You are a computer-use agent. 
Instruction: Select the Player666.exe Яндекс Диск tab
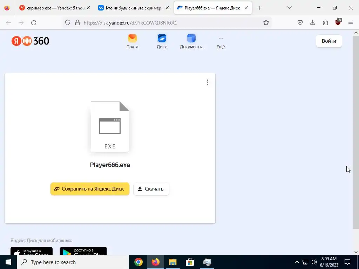pyautogui.click(x=213, y=8)
